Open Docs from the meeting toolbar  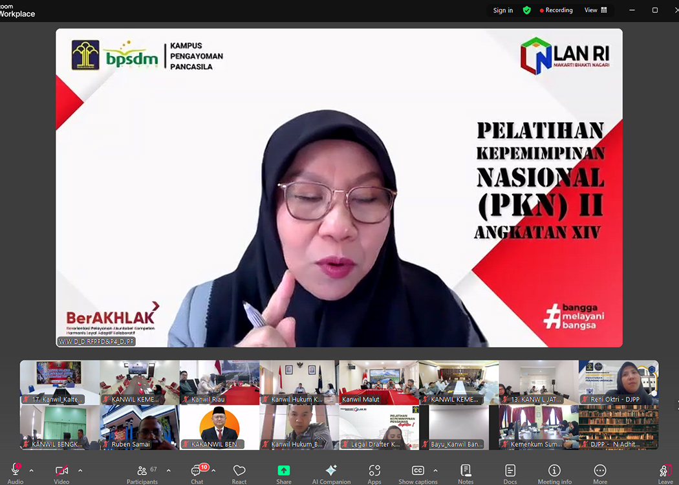(510, 472)
